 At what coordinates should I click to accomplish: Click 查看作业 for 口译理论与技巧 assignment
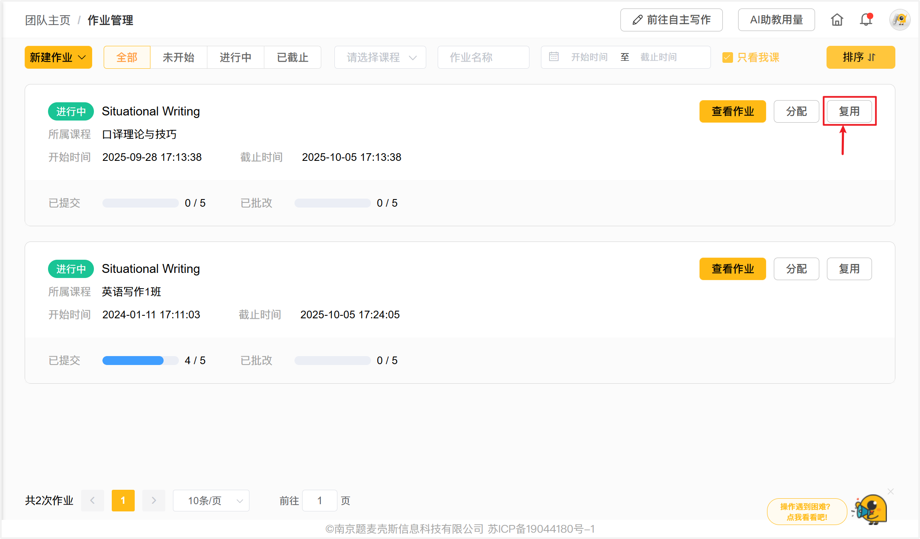coord(733,112)
